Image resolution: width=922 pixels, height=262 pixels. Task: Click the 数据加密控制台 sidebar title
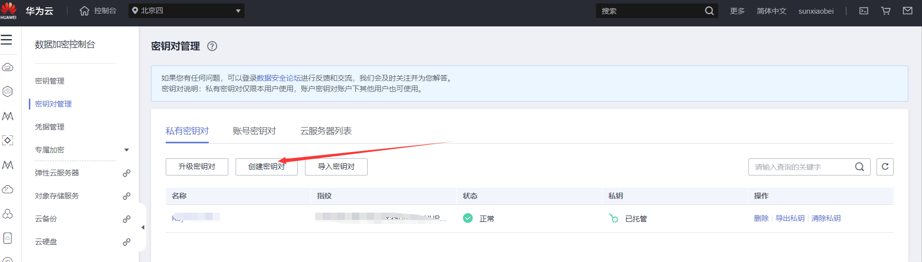pyautogui.click(x=65, y=44)
